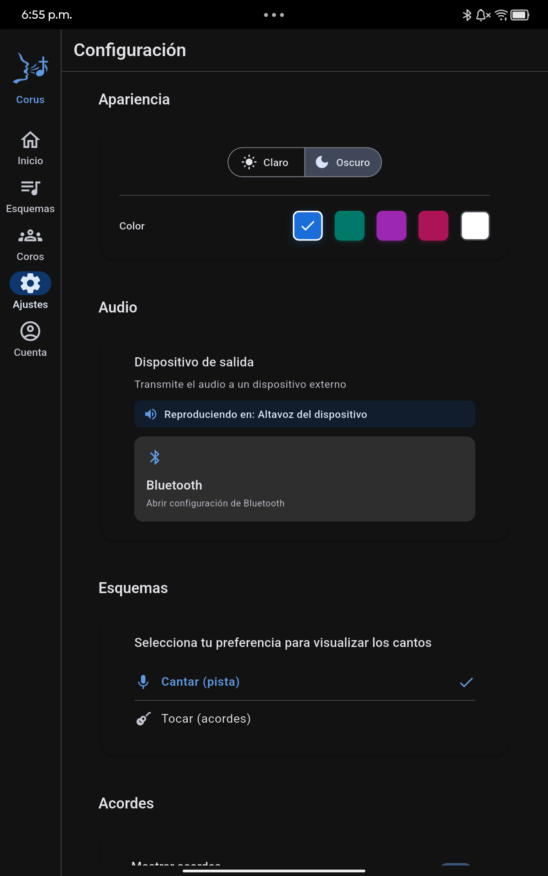Open Coros label in sidebar
The height and width of the screenshot is (876, 548).
coord(30,256)
